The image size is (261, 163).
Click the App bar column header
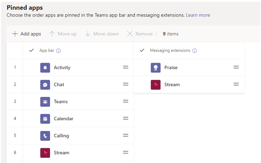47,50
